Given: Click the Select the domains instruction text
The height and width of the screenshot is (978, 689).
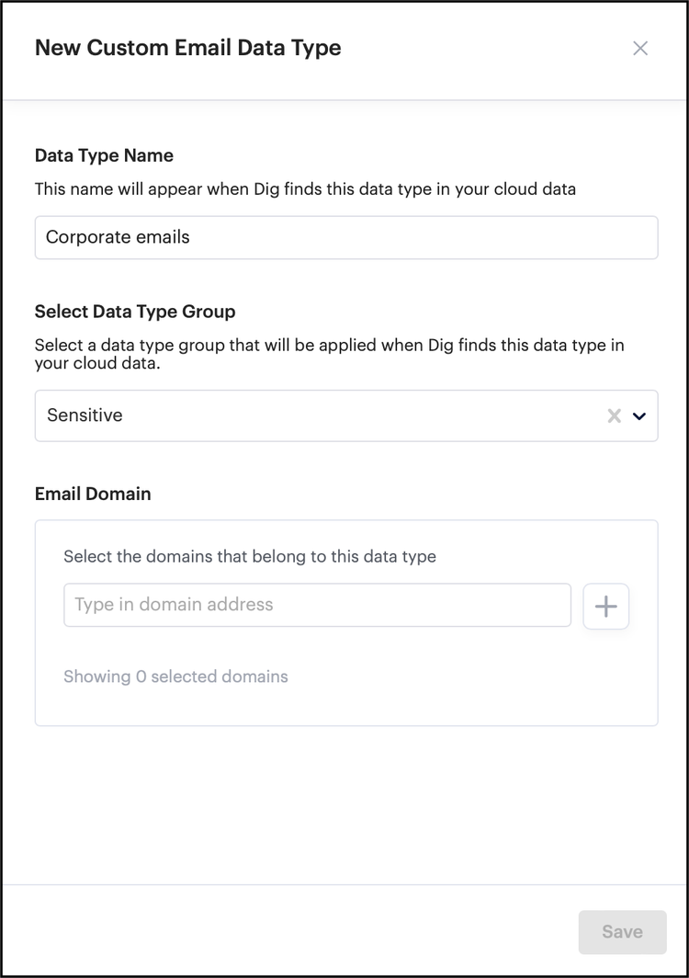Looking at the screenshot, I should (250, 556).
